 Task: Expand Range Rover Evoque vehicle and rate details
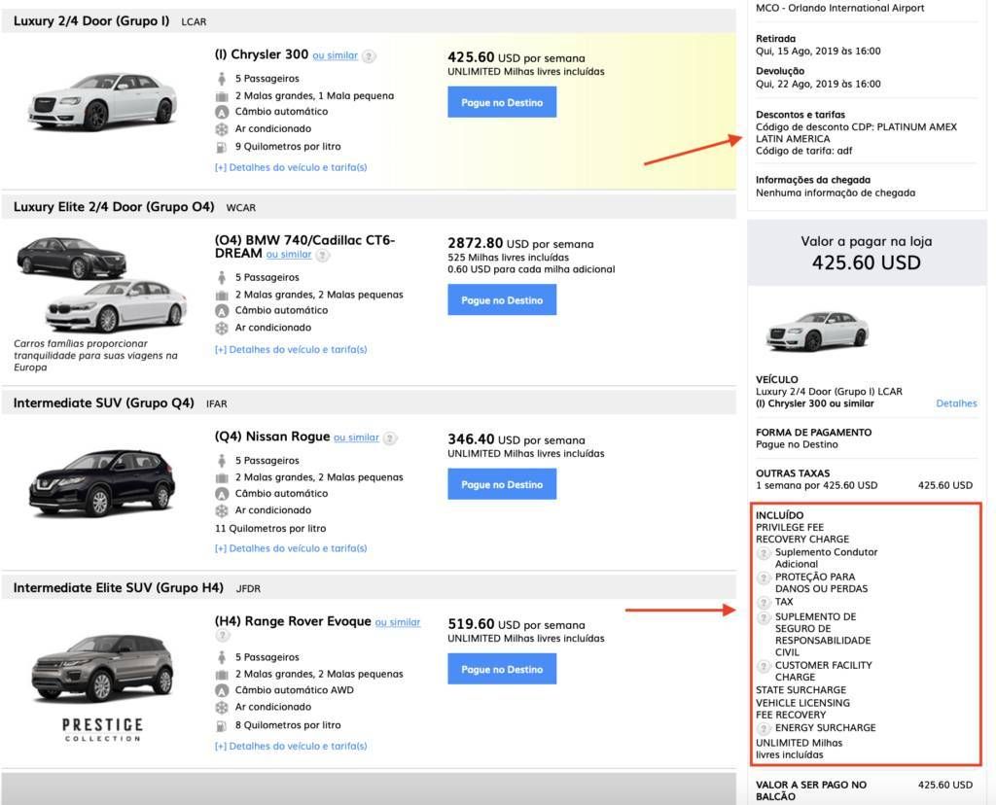click(291, 747)
